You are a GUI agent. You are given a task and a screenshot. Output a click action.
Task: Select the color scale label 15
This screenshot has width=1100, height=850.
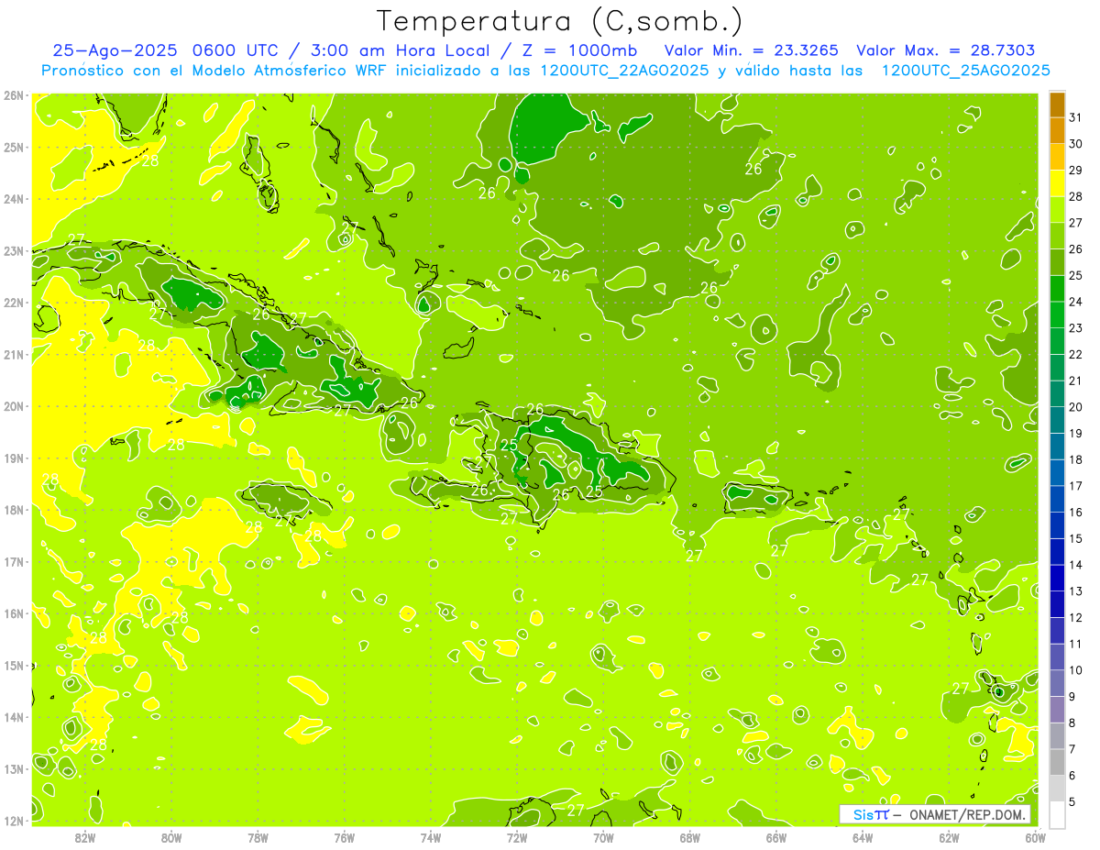(1076, 538)
